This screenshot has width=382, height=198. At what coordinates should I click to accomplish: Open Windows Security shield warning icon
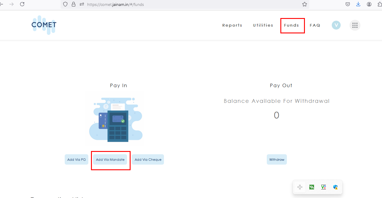coord(335,187)
